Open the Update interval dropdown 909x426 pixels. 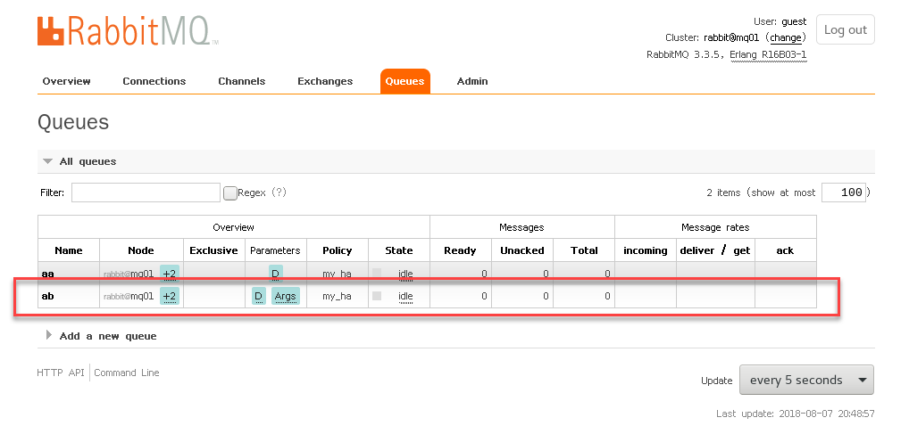806,380
